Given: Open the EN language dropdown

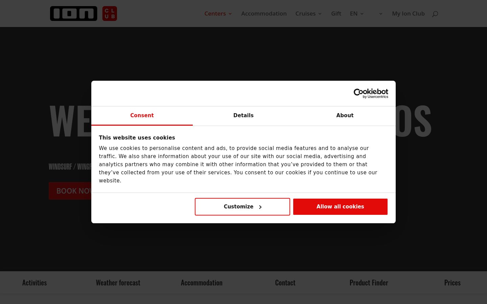Looking at the screenshot, I should pyautogui.click(x=357, y=14).
